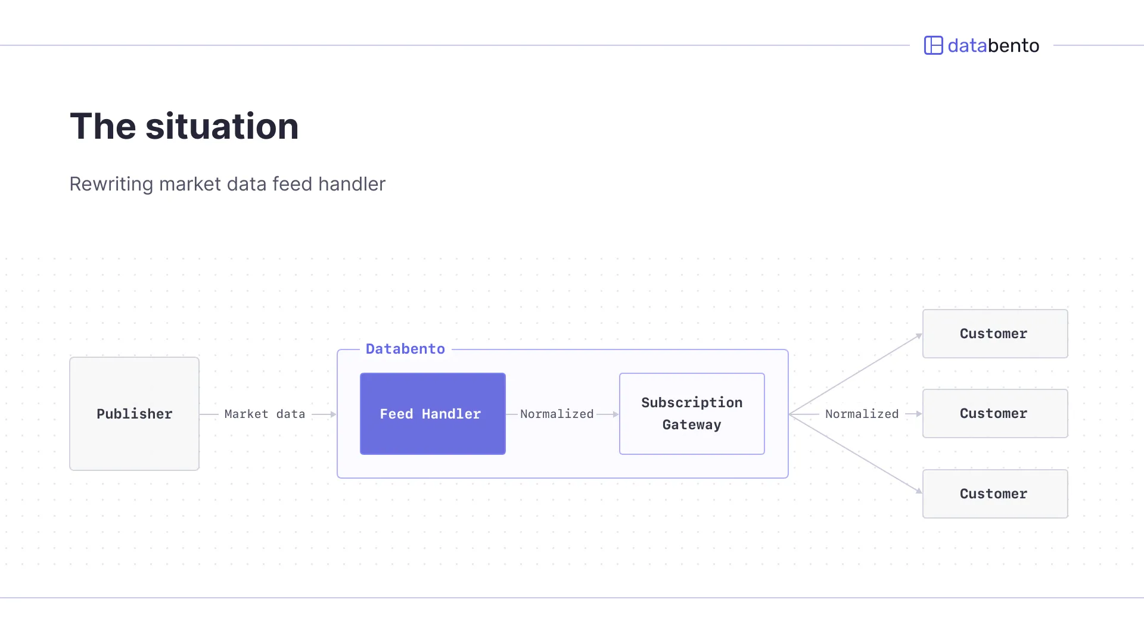Click the arrowhead pointing to the middle Customer
Viewport: 1144px width, 643px height.
click(919, 414)
